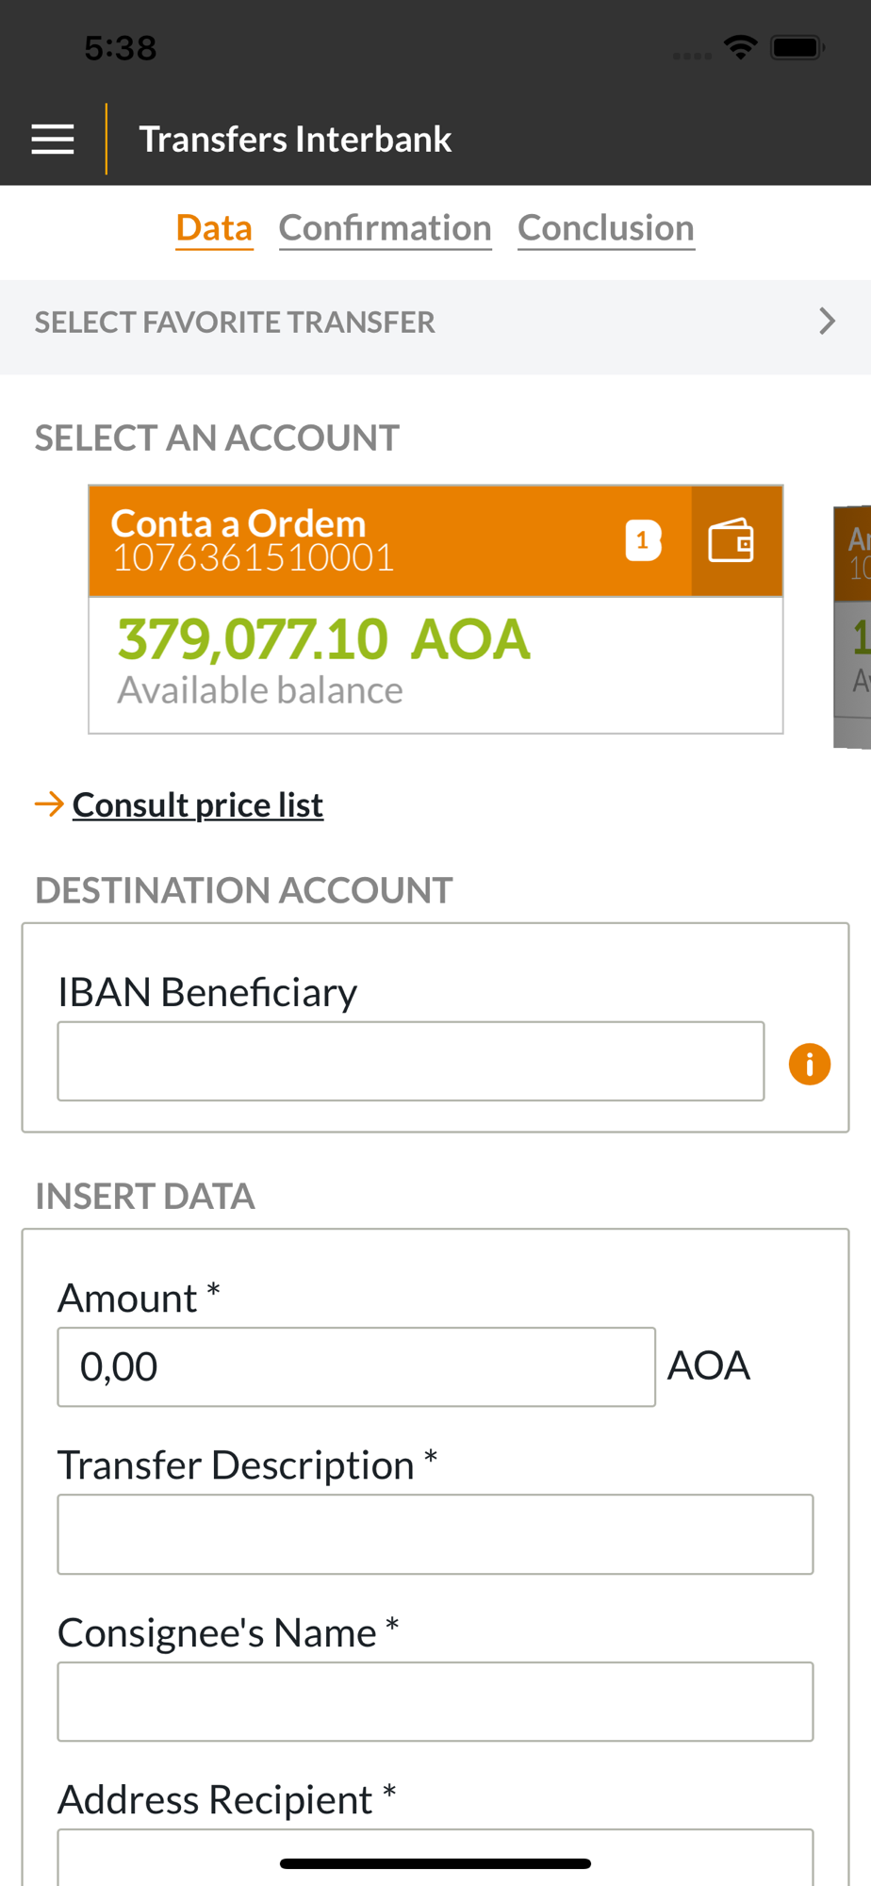
Task: Focus the Amount field showing 0,00
Action: click(x=356, y=1366)
